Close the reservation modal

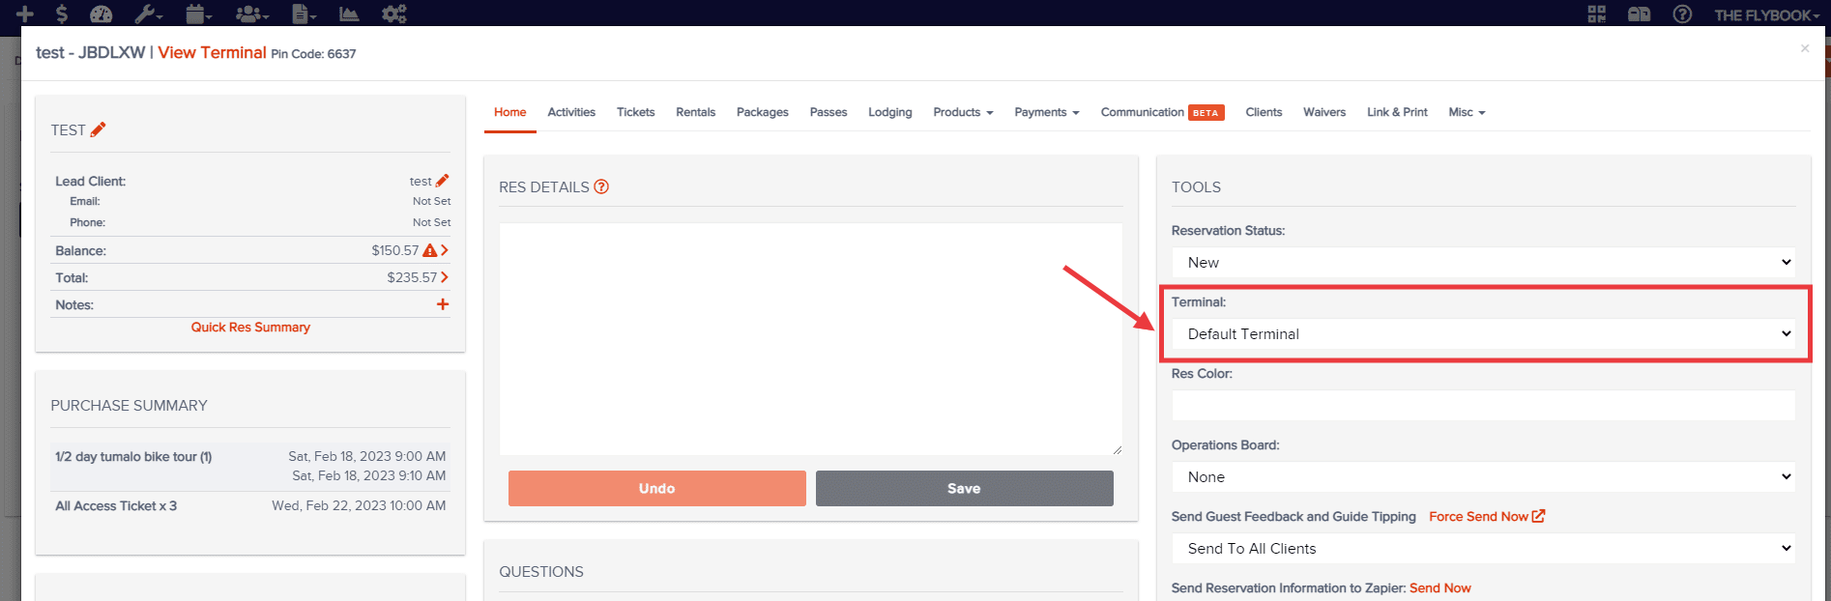coord(1805,48)
